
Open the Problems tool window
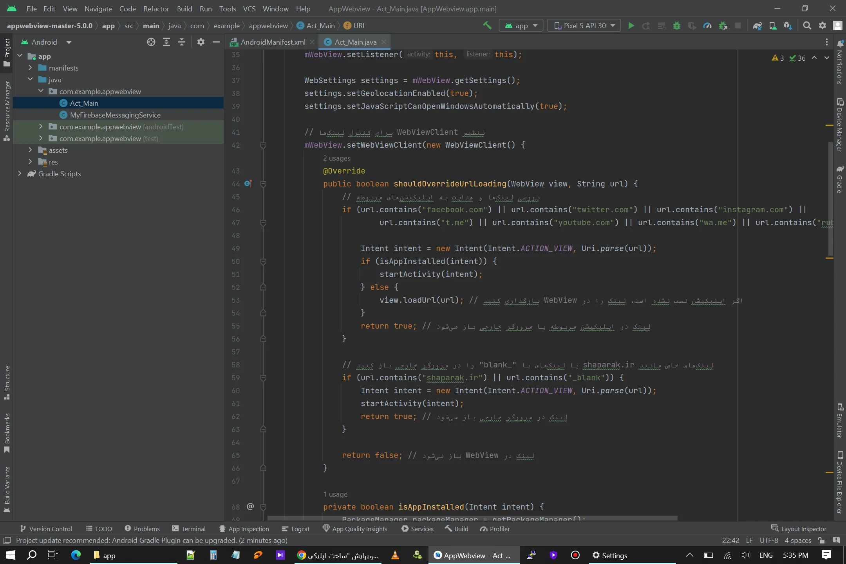tap(142, 529)
